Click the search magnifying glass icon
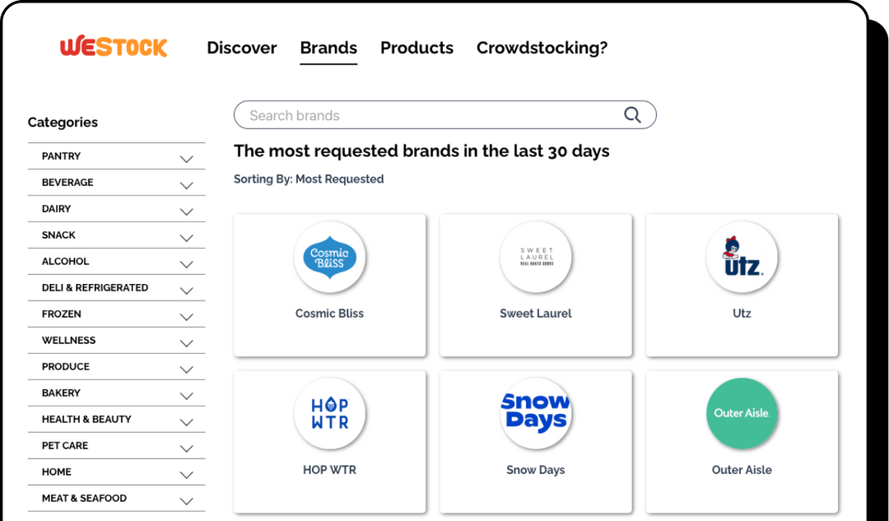 click(632, 115)
